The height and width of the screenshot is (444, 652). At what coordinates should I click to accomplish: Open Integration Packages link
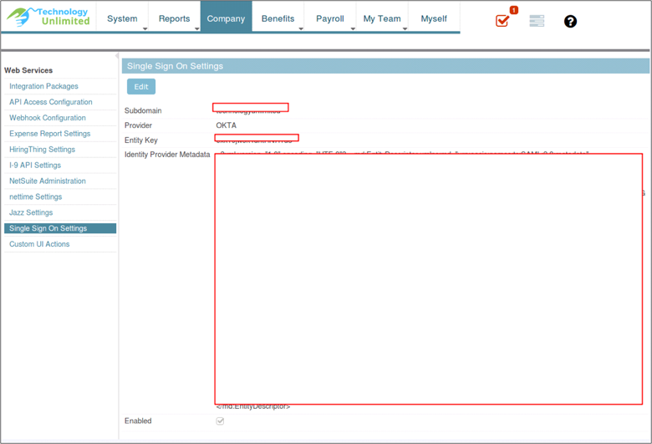(43, 86)
